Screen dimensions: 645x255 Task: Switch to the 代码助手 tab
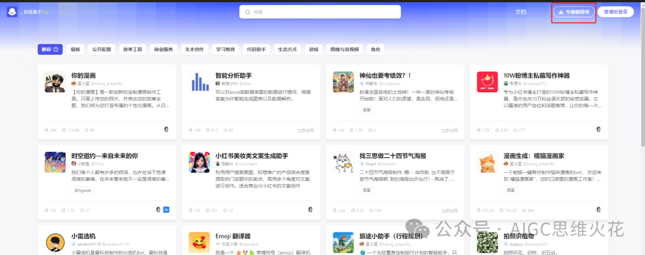256,49
